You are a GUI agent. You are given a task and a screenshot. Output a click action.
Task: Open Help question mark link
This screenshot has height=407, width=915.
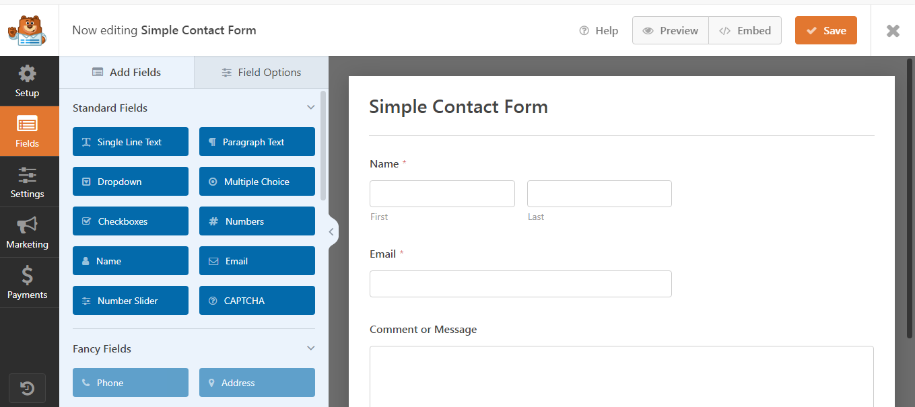click(599, 30)
